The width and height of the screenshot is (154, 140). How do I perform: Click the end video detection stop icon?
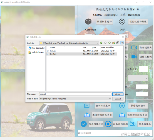pos(108,124)
